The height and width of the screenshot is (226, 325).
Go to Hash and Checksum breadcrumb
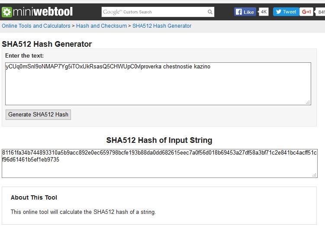[x=101, y=26]
